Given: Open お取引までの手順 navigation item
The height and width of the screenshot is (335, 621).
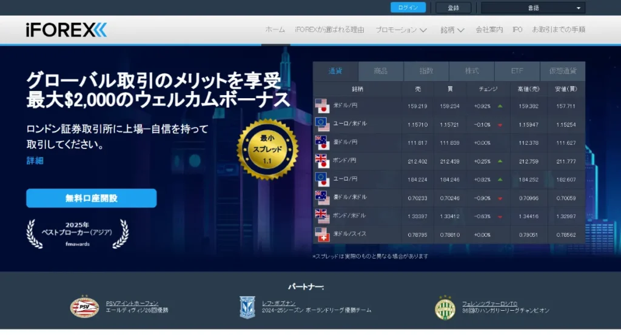Looking at the screenshot, I should (559, 30).
